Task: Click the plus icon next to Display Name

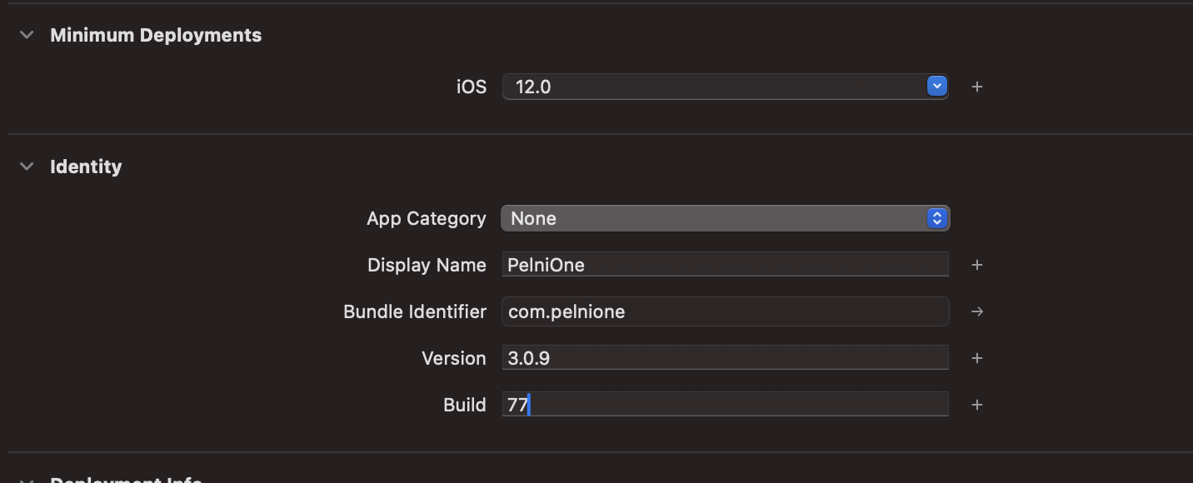Action: 977,265
